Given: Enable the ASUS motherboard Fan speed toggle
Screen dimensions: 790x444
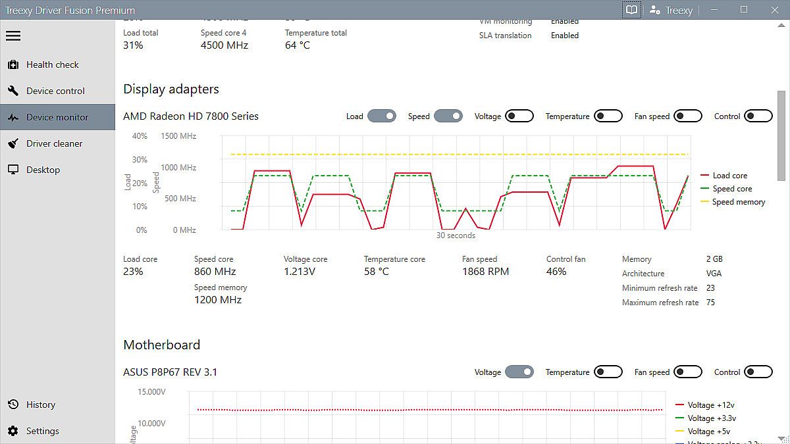Looking at the screenshot, I should pyautogui.click(x=688, y=372).
